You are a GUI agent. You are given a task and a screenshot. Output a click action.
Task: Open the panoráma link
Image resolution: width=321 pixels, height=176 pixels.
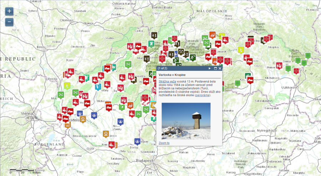[203, 95]
